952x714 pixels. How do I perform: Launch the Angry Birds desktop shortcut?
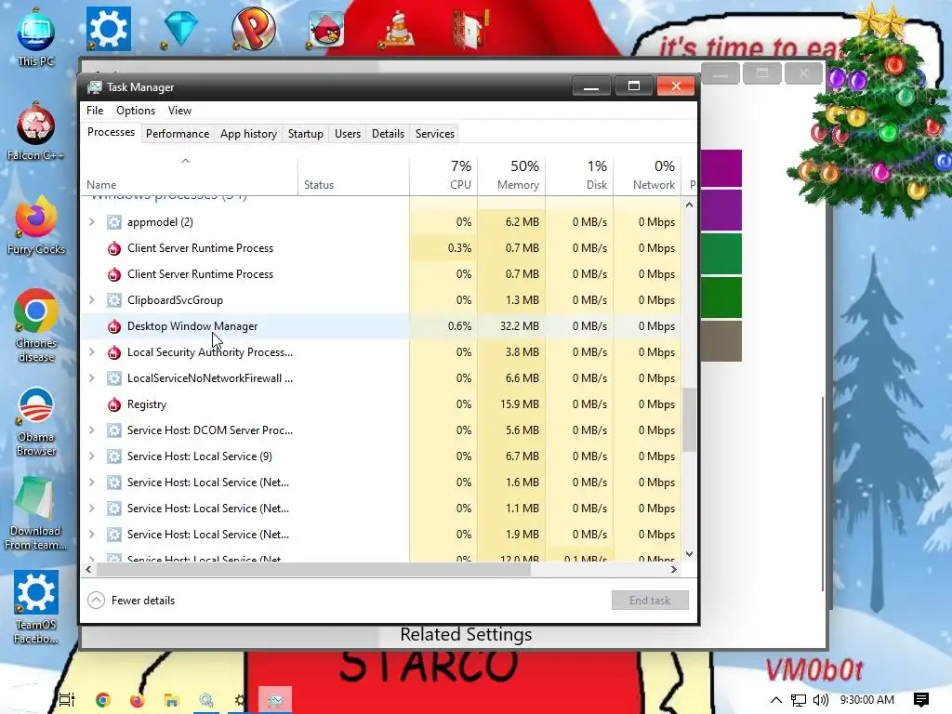326,29
